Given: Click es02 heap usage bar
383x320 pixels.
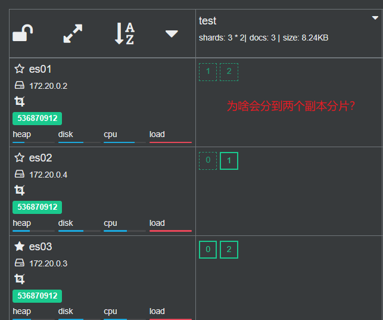Looking at the screenshot, I should (x=34, y=231).
